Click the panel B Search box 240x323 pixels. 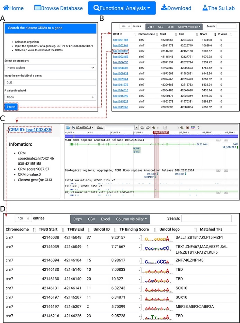tap(226, 26)
